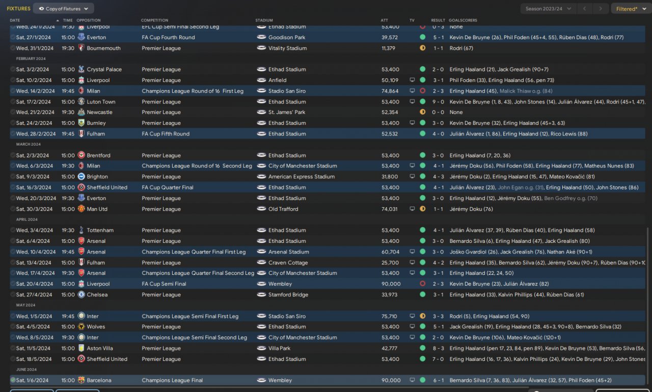Open Tottenham from the opposition column
The height and width of the screenshot is (392, 652).
click(100, 230)
